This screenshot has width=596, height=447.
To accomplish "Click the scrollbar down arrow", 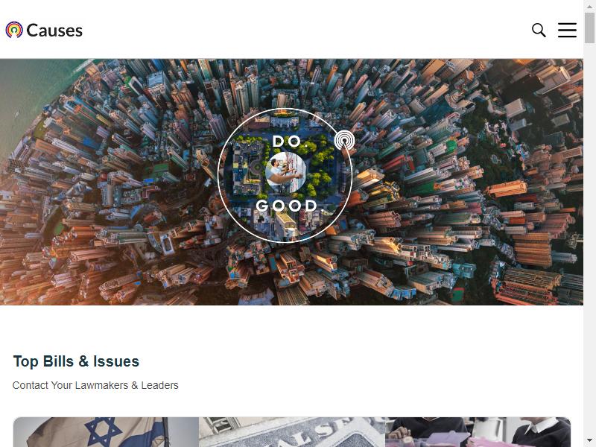I will (589, 440).
